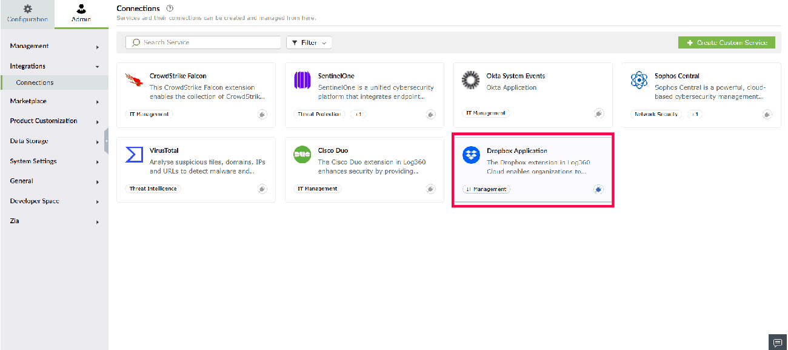
Task: Click plug icon on Okta System Events card
Action: coord(599,113)
